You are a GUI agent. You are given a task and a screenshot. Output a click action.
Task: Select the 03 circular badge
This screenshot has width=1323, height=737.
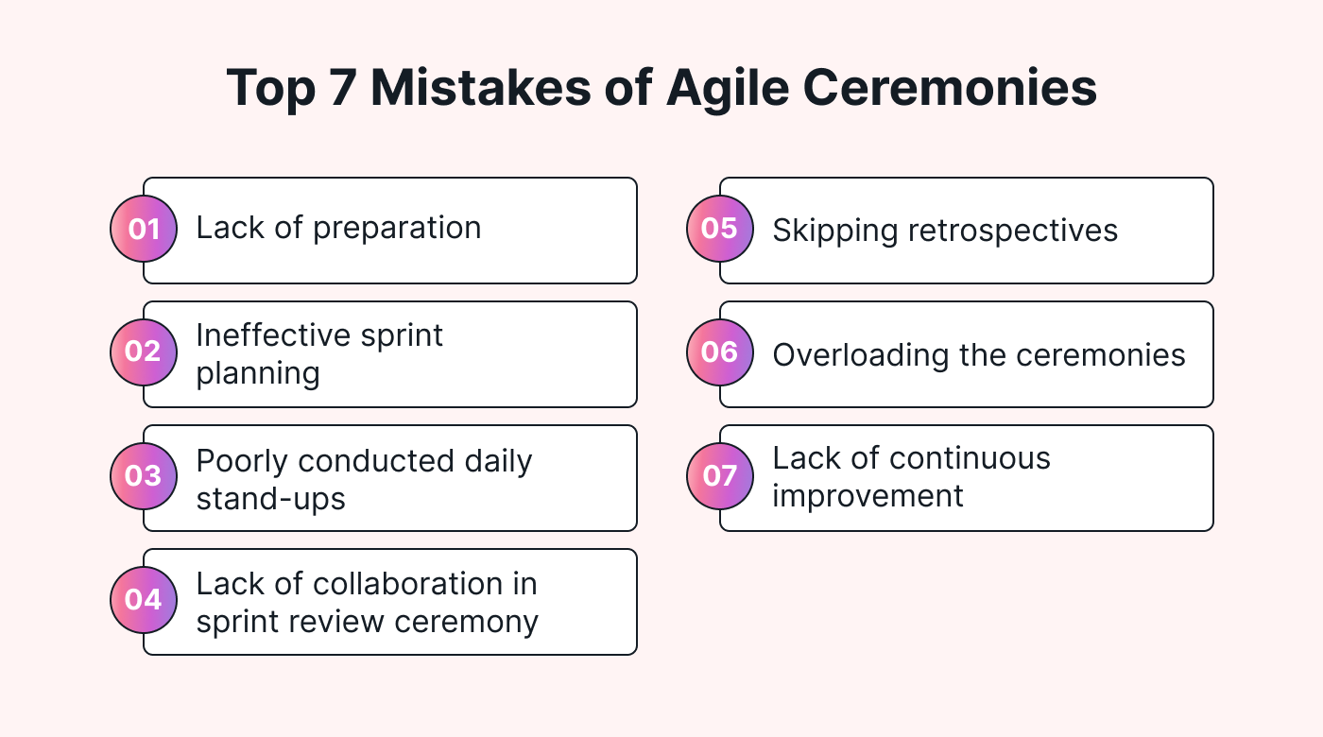coord(144,476)
